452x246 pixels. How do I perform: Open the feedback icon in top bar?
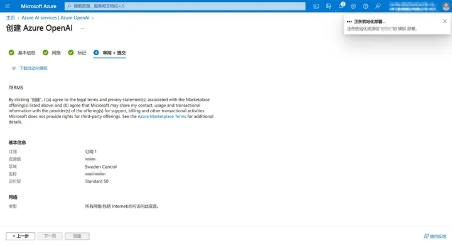click(378, 6)
